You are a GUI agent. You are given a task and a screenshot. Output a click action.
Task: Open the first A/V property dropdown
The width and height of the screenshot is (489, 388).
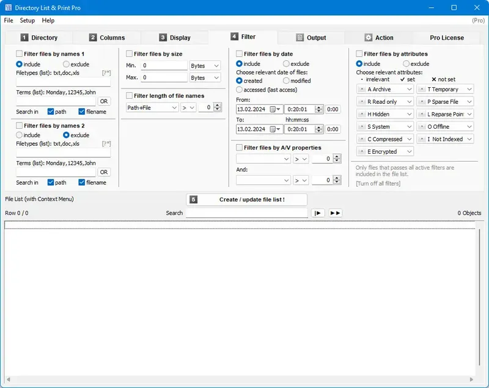click(263, 159)
